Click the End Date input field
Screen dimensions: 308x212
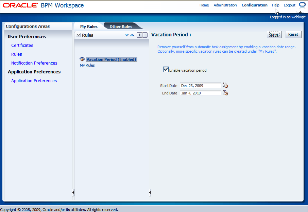coord(200,93)
